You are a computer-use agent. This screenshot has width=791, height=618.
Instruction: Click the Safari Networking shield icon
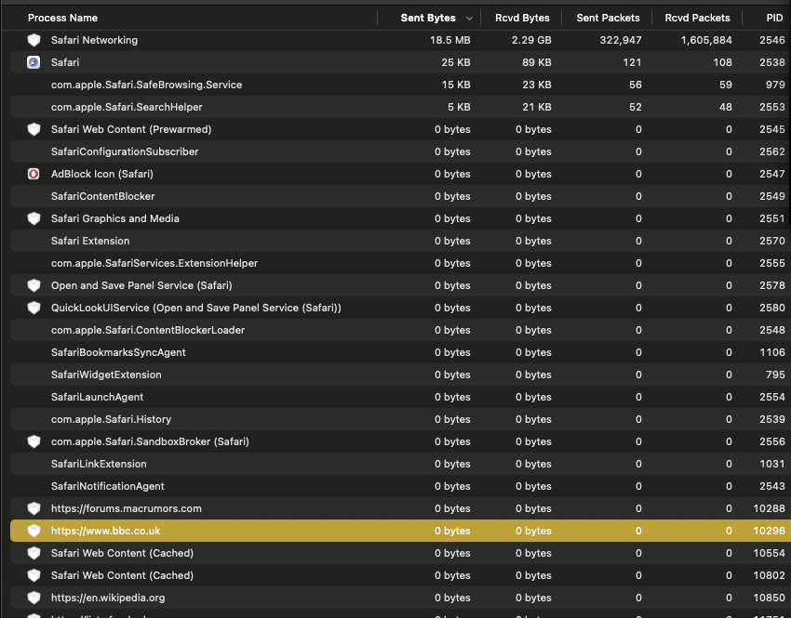point(34,40)
